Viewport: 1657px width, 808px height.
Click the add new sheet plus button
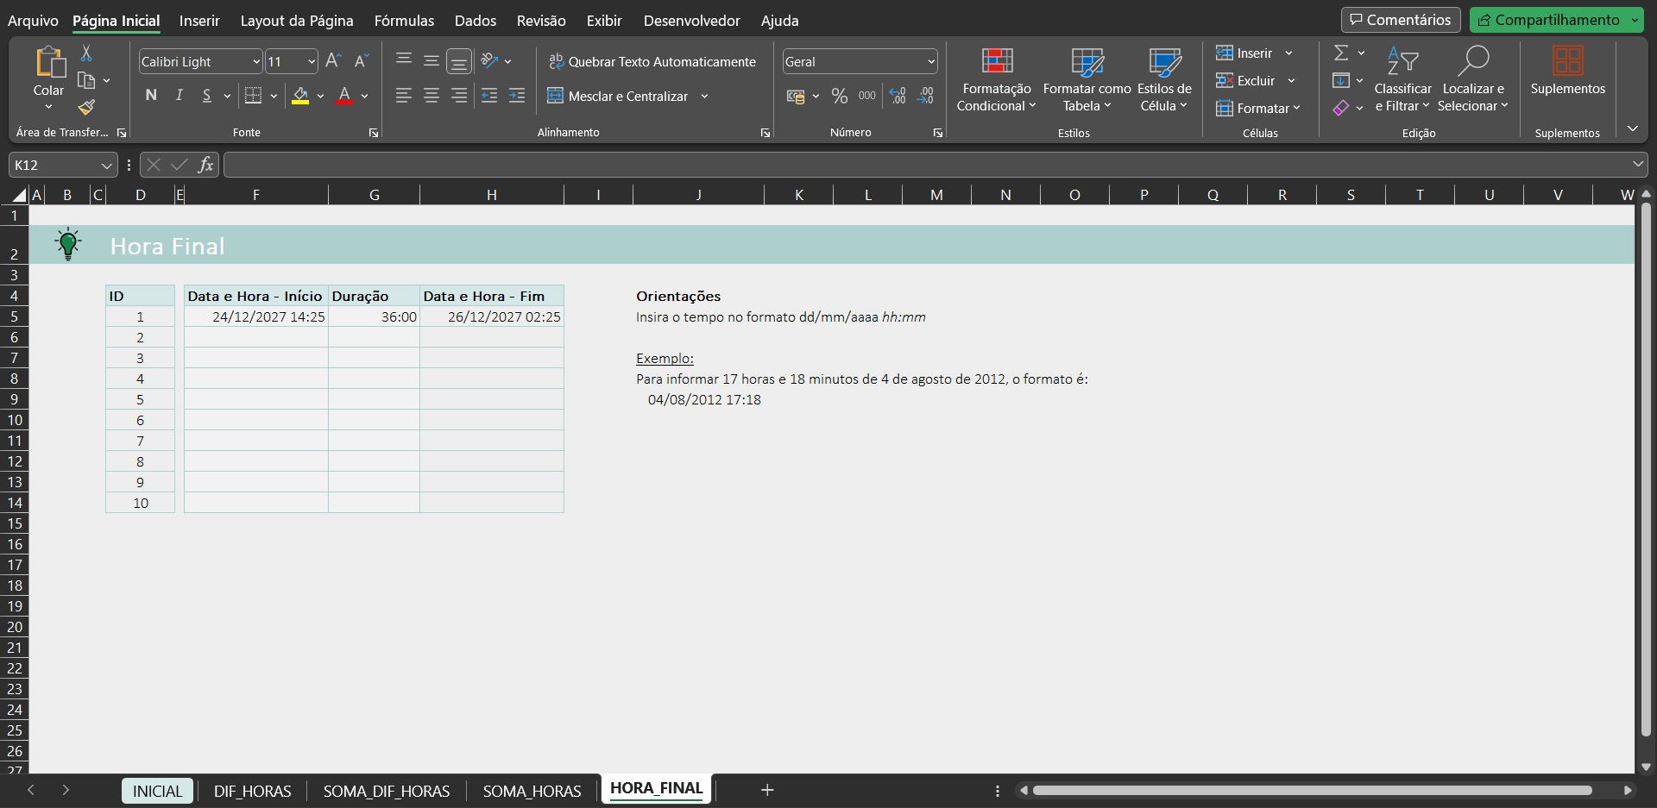coord(766,790)
